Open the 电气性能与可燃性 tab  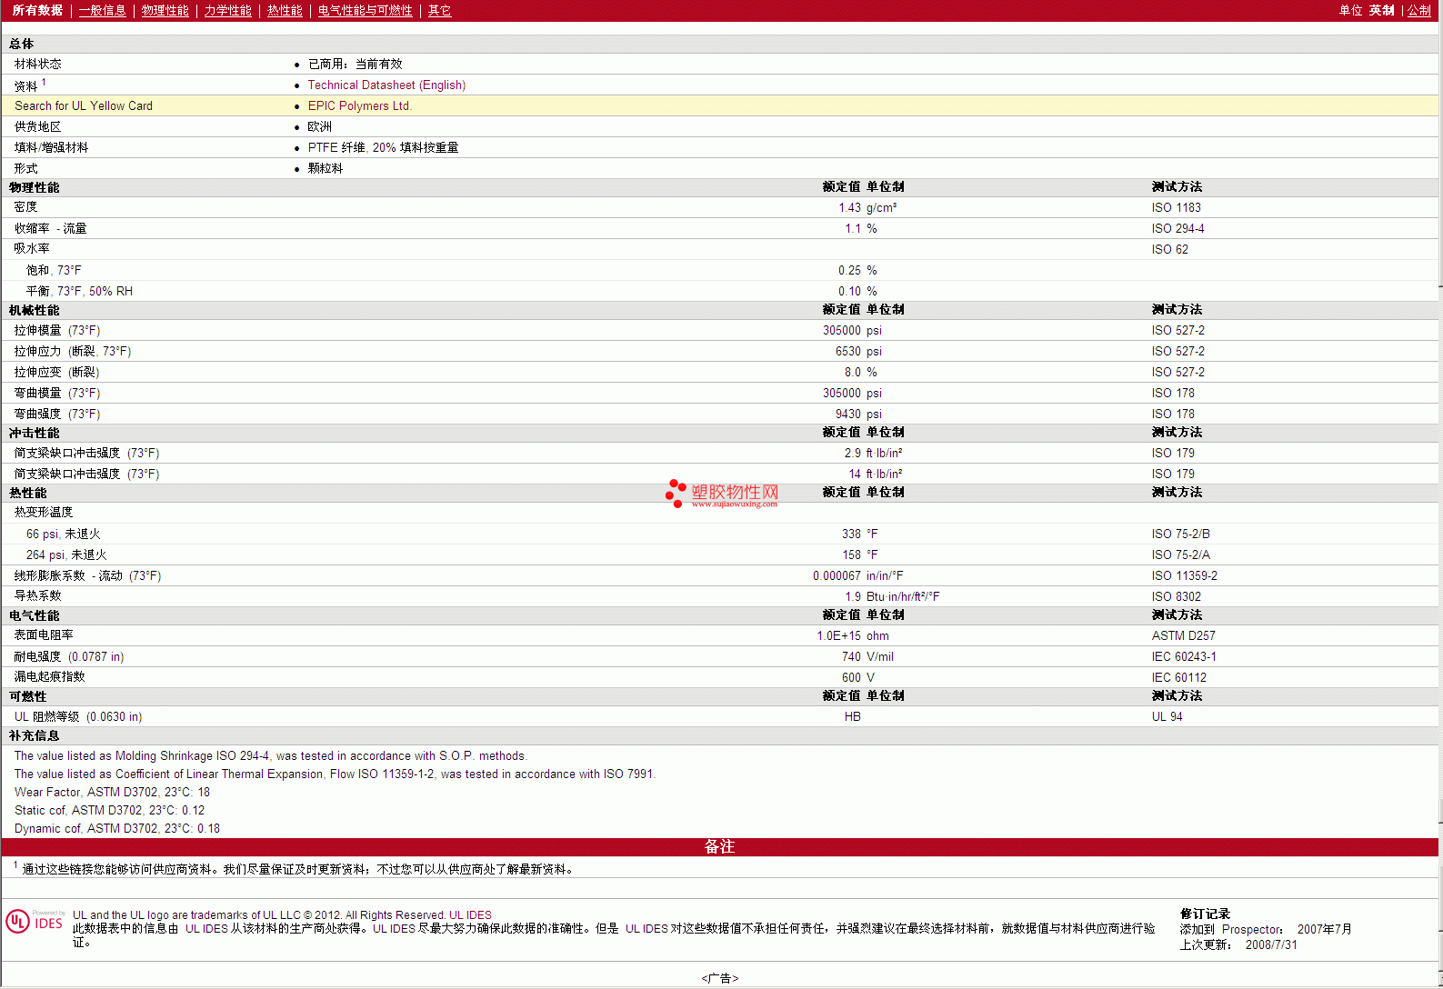point(366,11)
